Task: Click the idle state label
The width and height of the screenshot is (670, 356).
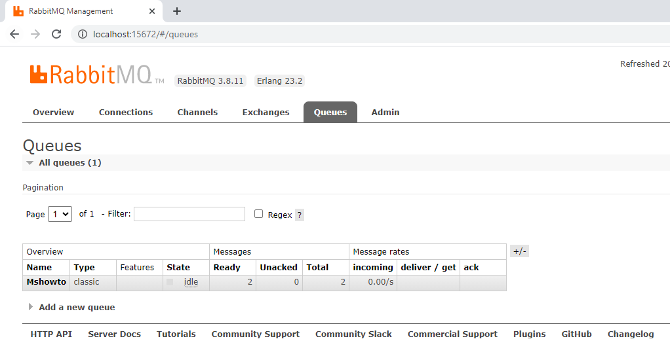Action: pos(191,282)
